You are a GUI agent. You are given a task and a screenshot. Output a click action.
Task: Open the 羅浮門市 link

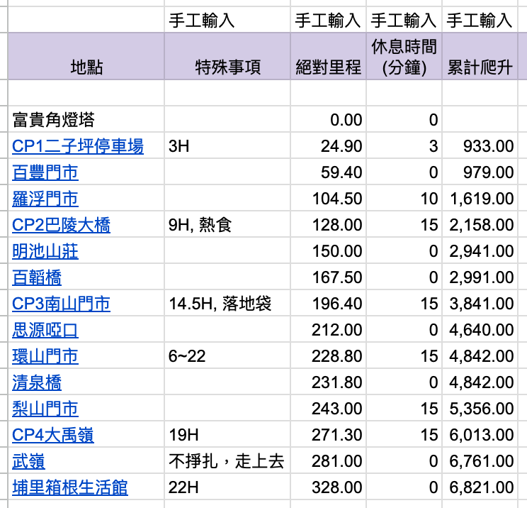tap(45, 199)
